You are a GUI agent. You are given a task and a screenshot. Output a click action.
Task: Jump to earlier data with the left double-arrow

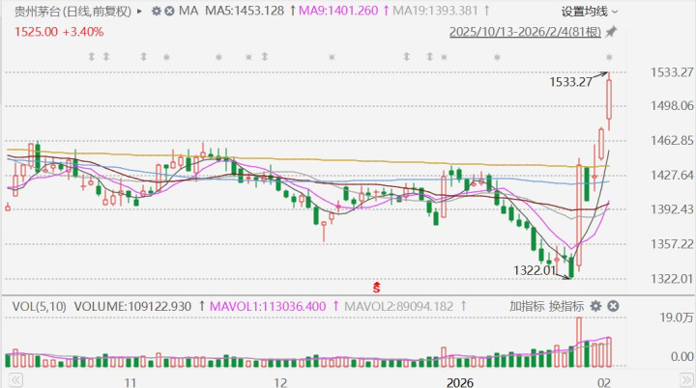[15, 380]
